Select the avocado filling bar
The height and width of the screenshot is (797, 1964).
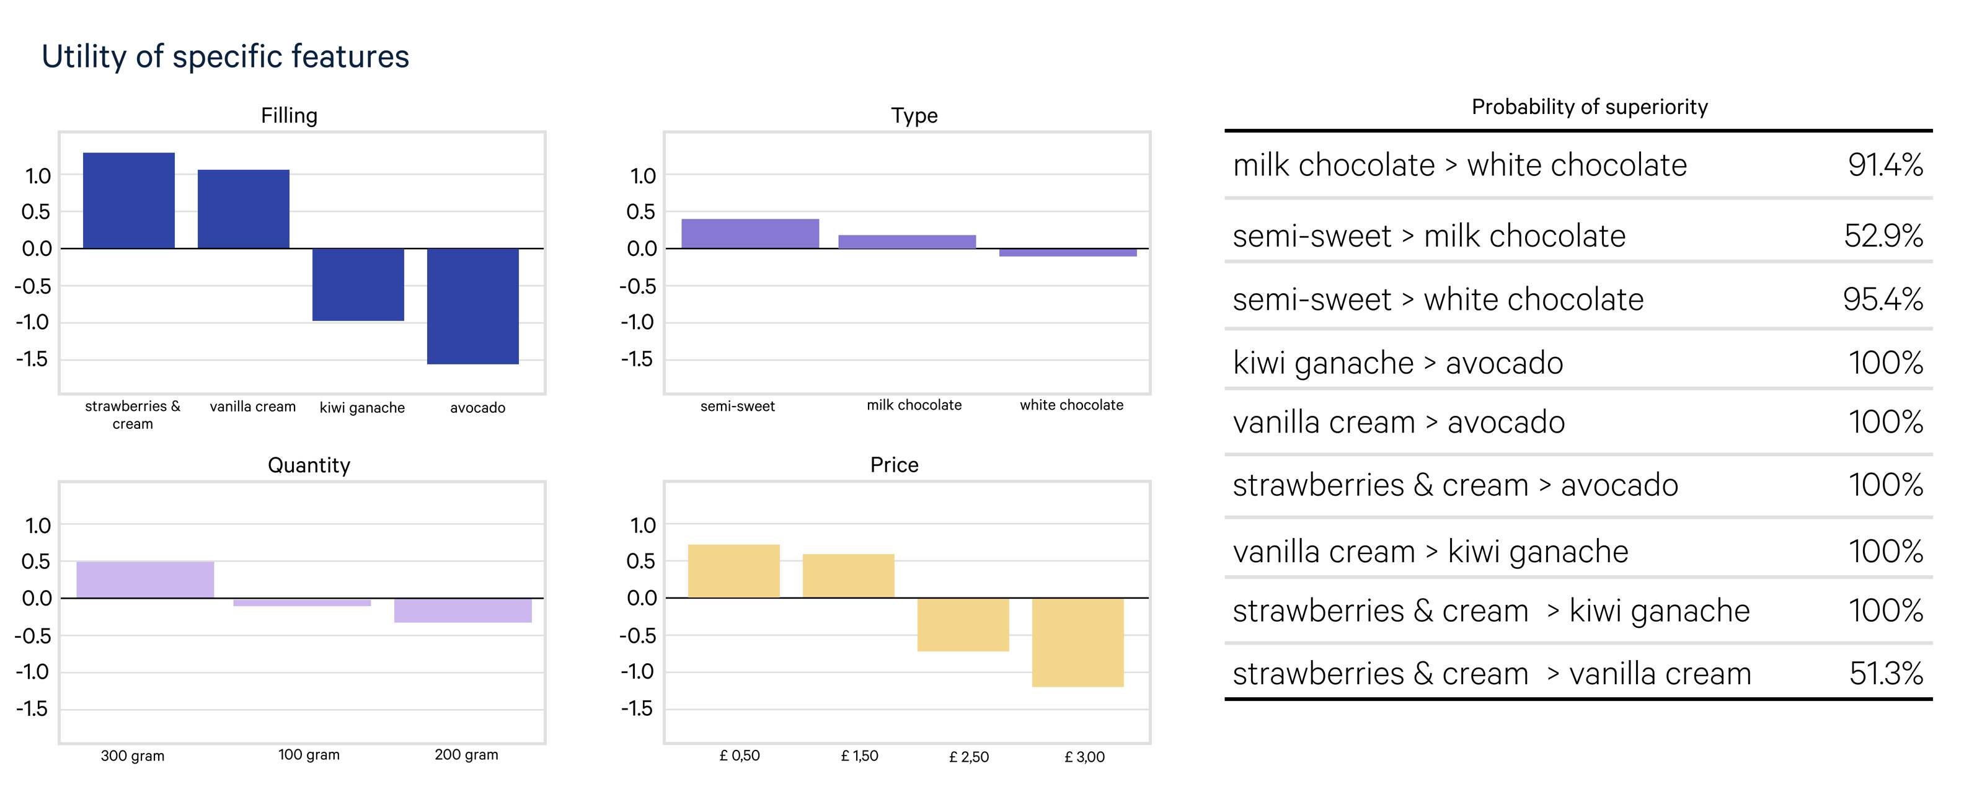point(472,306)
